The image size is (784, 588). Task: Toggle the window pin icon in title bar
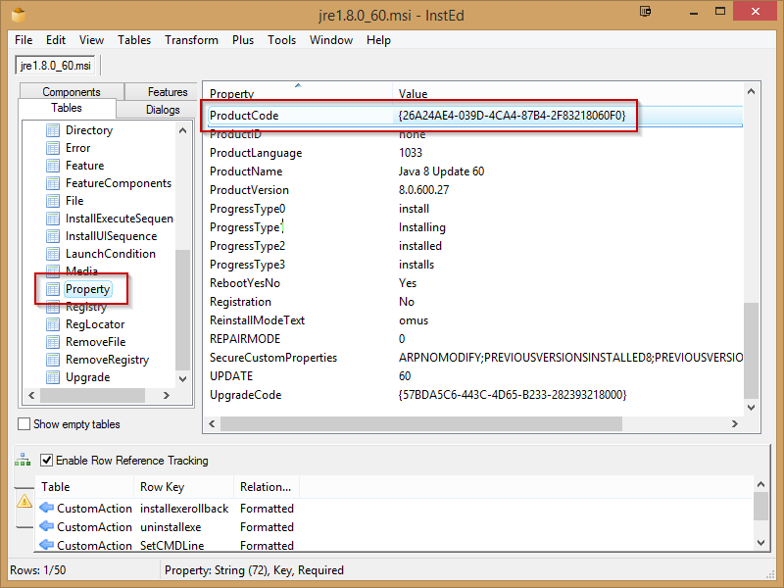coord(645,11)
